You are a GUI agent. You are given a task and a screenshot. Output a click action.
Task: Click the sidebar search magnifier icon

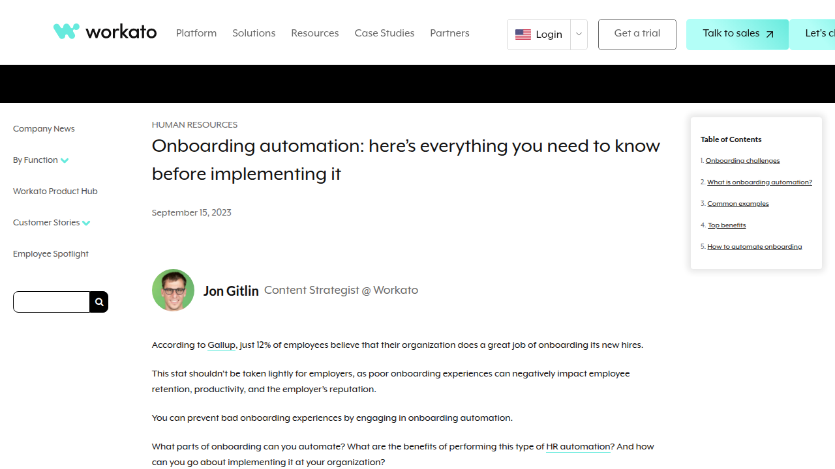pyautogui.click(x=99, y=302)
